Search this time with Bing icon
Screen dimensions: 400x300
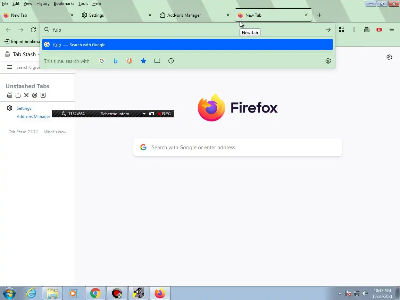click(116, 61)
